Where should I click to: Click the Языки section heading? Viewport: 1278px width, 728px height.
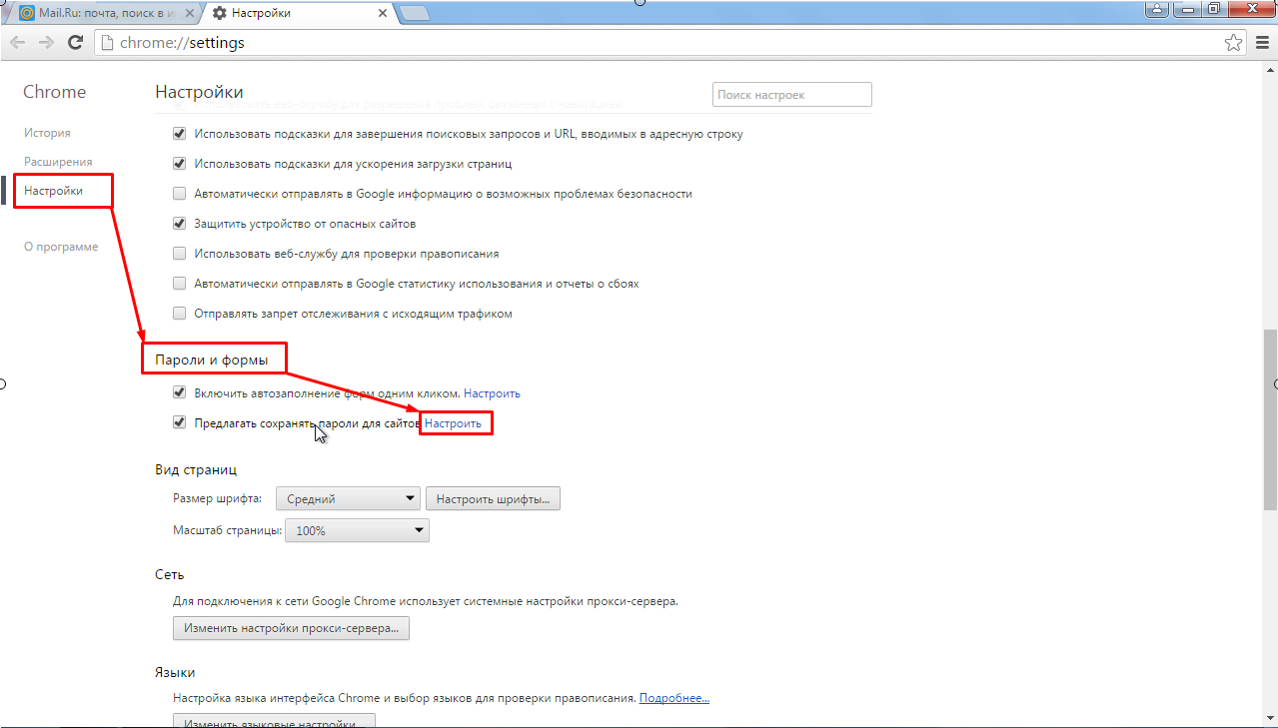(175, 672)
